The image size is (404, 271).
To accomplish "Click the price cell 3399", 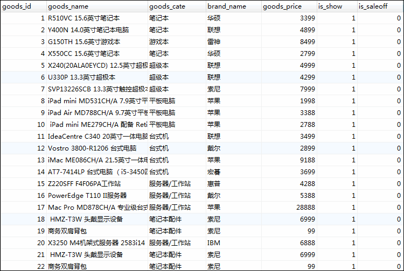I will click(289, 18).
